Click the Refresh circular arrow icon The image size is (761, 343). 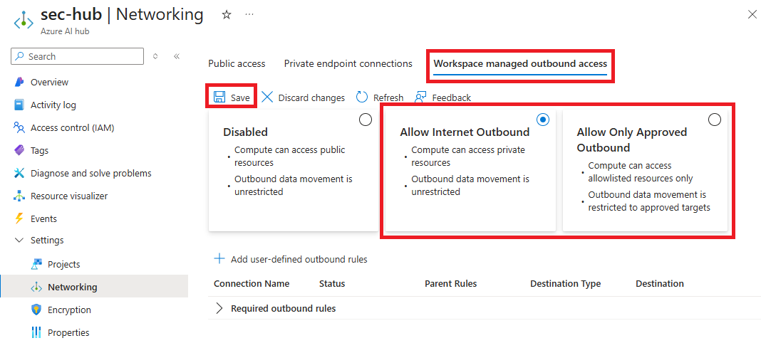[x=362, y=97]
